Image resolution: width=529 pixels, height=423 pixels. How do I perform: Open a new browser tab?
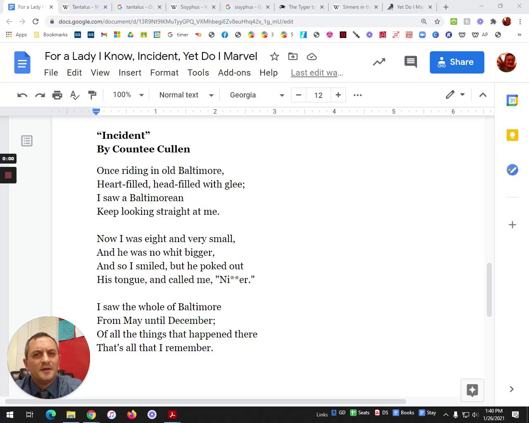point(446,7)
